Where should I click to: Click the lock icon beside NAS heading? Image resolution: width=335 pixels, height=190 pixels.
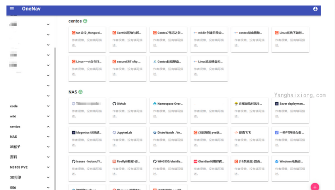click(80, 92)
